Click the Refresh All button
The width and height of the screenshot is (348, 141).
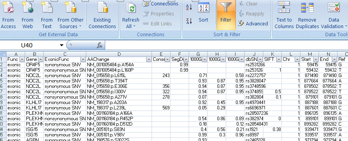131,15
